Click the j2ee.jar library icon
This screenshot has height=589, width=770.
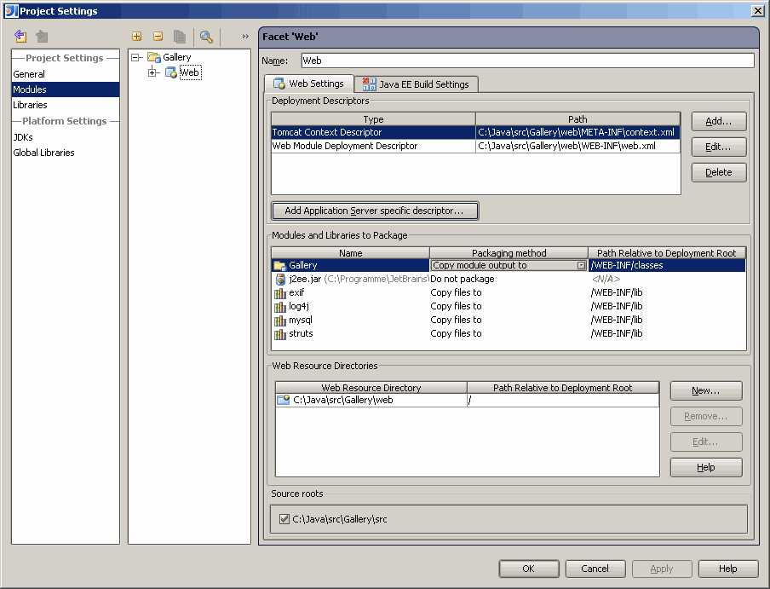(x=279, y=278)
